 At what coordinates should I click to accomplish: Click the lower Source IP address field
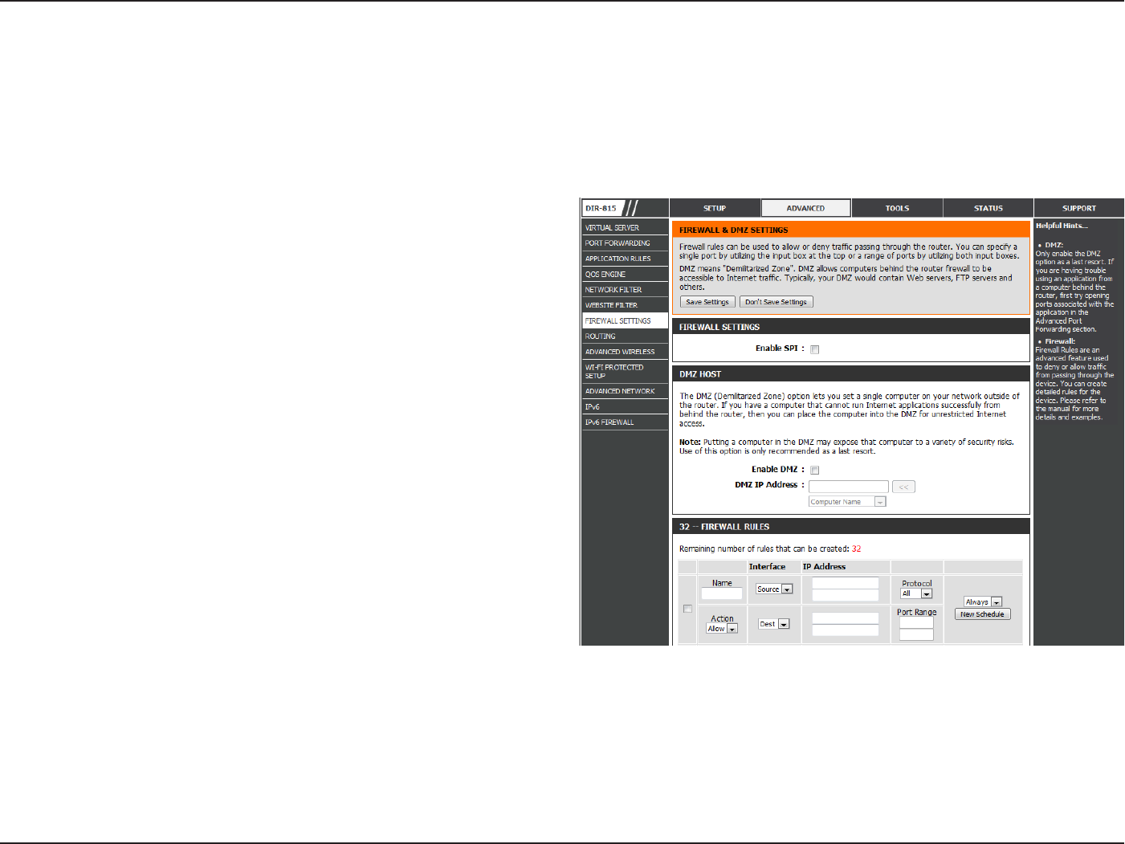pos(846,595)
